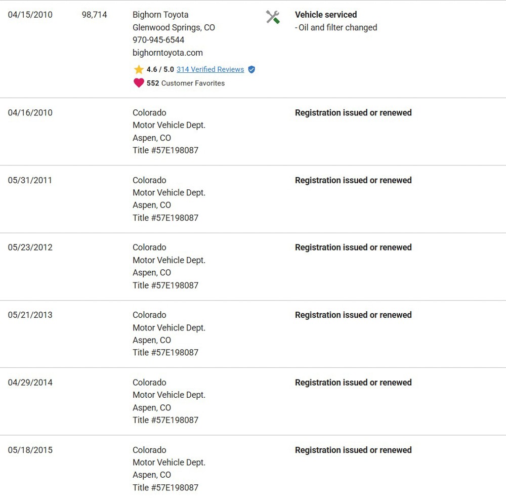Click the blue verified shield badge
This screenshot has height=502, width=506.
[x=251, y=69]
